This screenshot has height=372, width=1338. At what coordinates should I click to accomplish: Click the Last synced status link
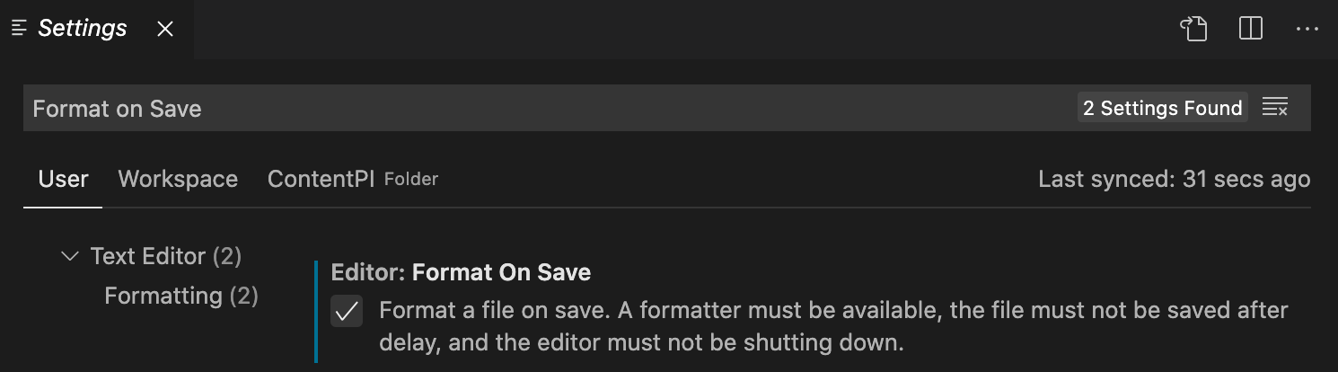(1174, 179)
